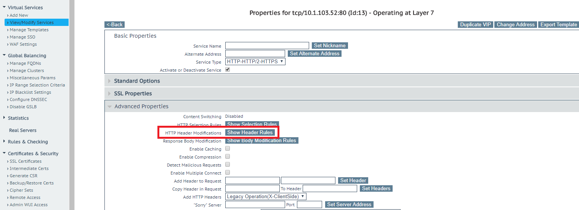The height and width of the screenshot is (210, 579).
Task: Open Manage SSO menu item
Action: (x=22, y=37)
